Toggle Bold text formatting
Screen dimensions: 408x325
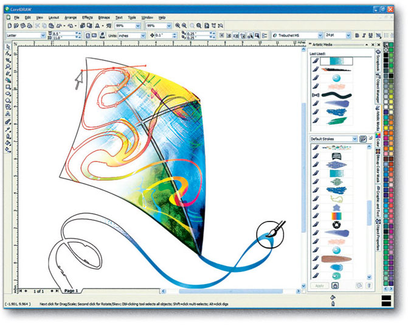358,35
